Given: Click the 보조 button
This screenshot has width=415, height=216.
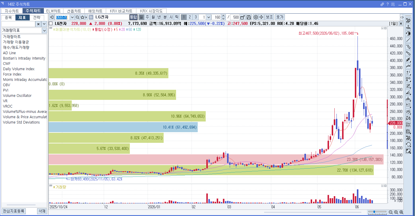Looking at the screenshot, I should [x=269, y=17].
